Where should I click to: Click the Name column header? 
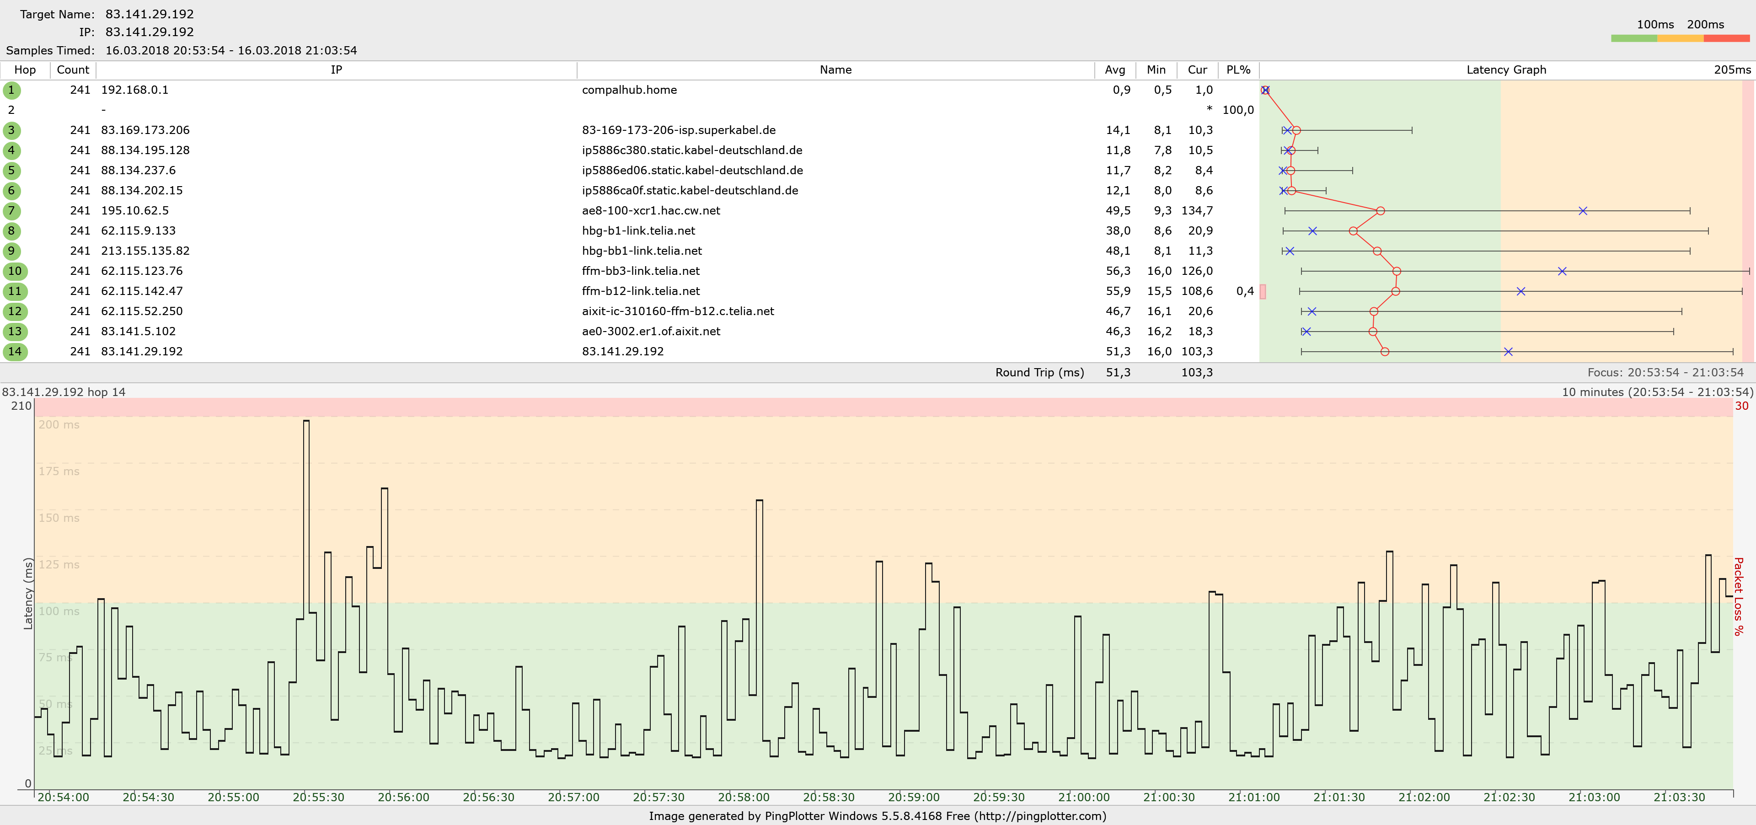click(x=836, y=70)
